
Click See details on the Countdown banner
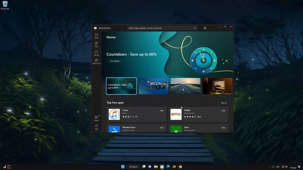(115, 61)
